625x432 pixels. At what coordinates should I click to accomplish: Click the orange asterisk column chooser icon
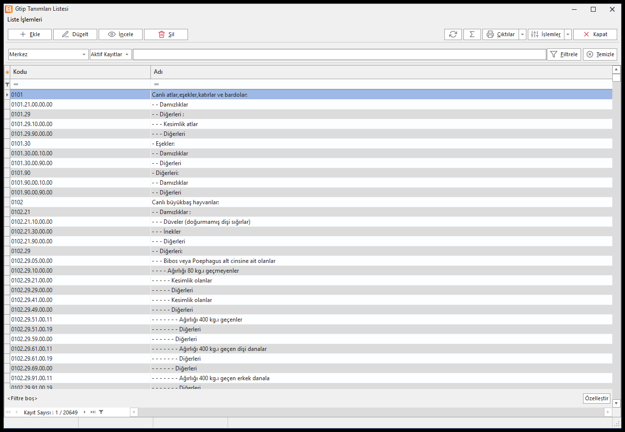[x=7, y=72]
